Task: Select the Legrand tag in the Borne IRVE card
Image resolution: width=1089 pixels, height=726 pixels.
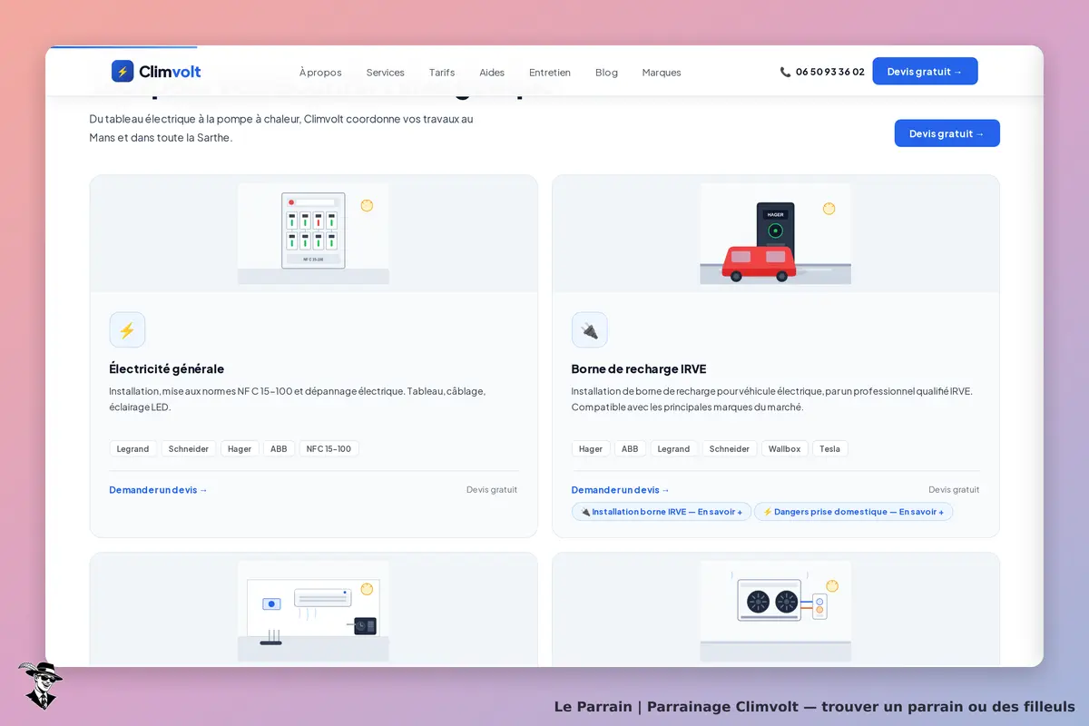Action: [674, 448]
